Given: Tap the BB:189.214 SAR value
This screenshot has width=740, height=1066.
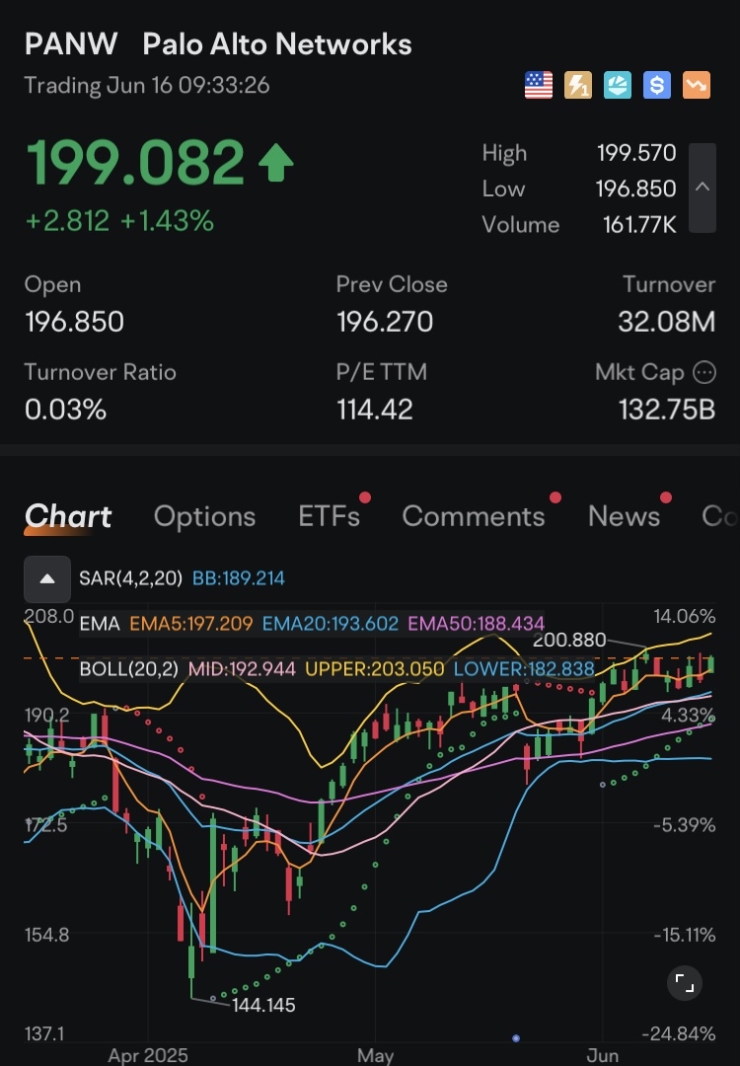Looking at the screenshot, I should (239, 578).
